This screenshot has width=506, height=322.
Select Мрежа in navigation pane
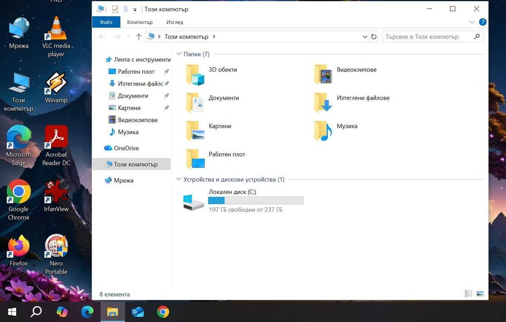point(119,180)
